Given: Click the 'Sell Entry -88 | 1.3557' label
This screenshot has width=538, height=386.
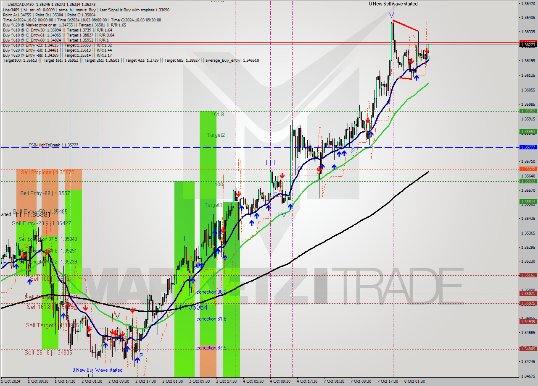Looking at the screenshot, I should 45,193.
